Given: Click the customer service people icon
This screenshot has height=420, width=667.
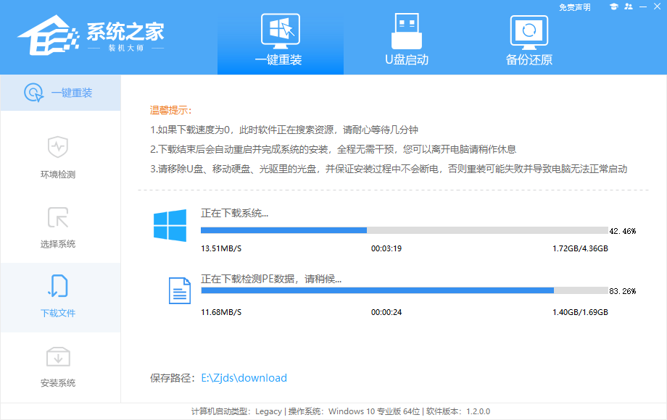Looking at the screenshot, I should (x=629, y=7).
